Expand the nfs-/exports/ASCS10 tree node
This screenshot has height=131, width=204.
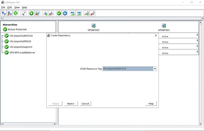(3, 36)
